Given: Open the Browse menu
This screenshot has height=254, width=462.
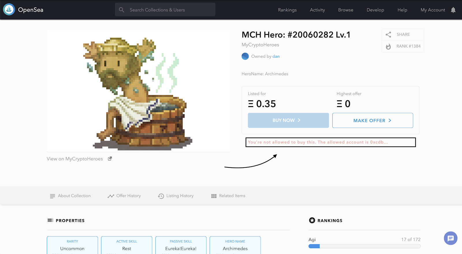Looking at the screenshot, I should click(346, 10).
